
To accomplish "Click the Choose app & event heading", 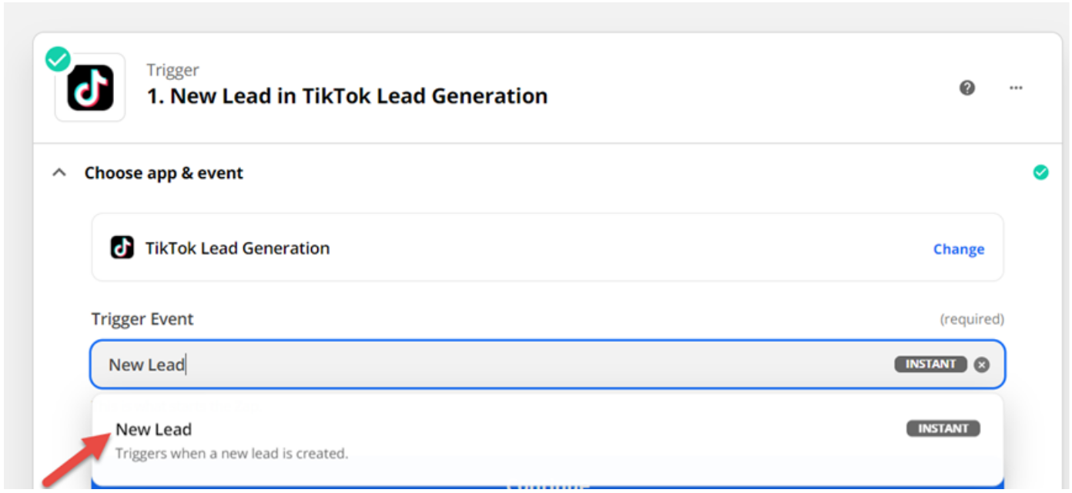I will tap(163, 173).
